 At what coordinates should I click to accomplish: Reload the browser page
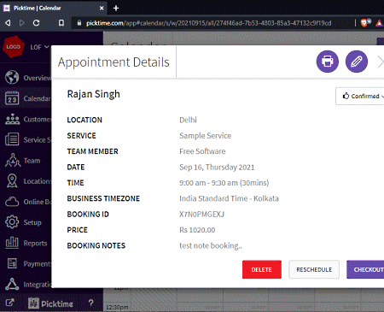[x=37, y=23]
